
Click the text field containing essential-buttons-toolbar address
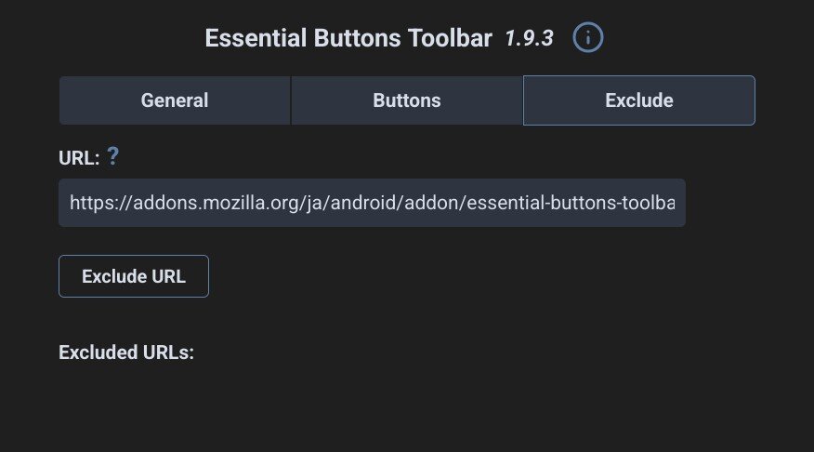372,203
